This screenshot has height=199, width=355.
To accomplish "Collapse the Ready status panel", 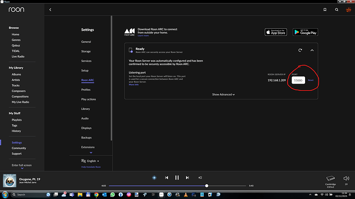I will [x=312, y=50].
